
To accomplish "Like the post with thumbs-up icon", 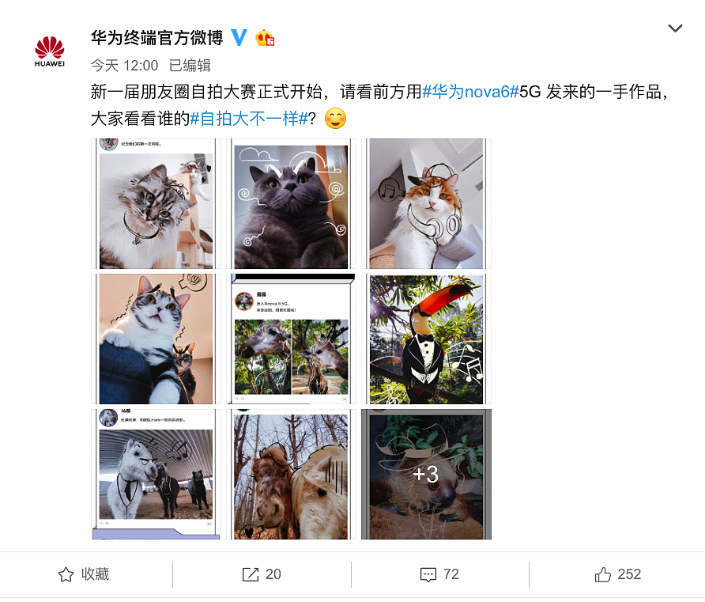I will pyautogui.click(x=603, y=574).
